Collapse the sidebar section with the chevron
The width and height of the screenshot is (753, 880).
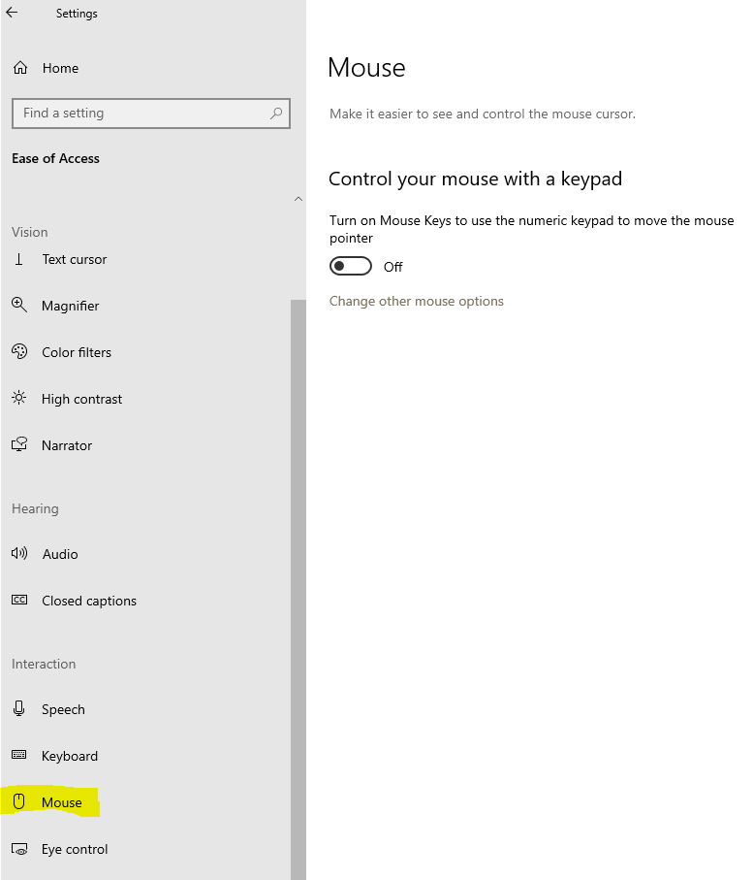pyautogui.click(x=298, y=199)
